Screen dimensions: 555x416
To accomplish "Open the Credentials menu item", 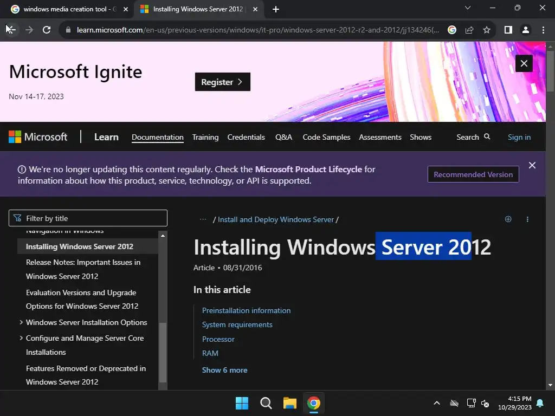I will tap(246, 137).
